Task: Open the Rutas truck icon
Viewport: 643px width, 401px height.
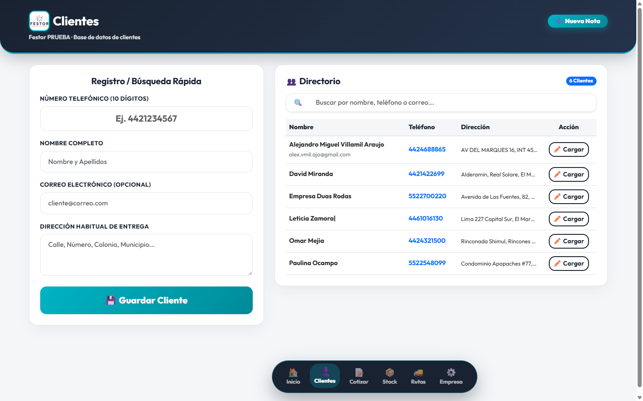Action: 418,372
